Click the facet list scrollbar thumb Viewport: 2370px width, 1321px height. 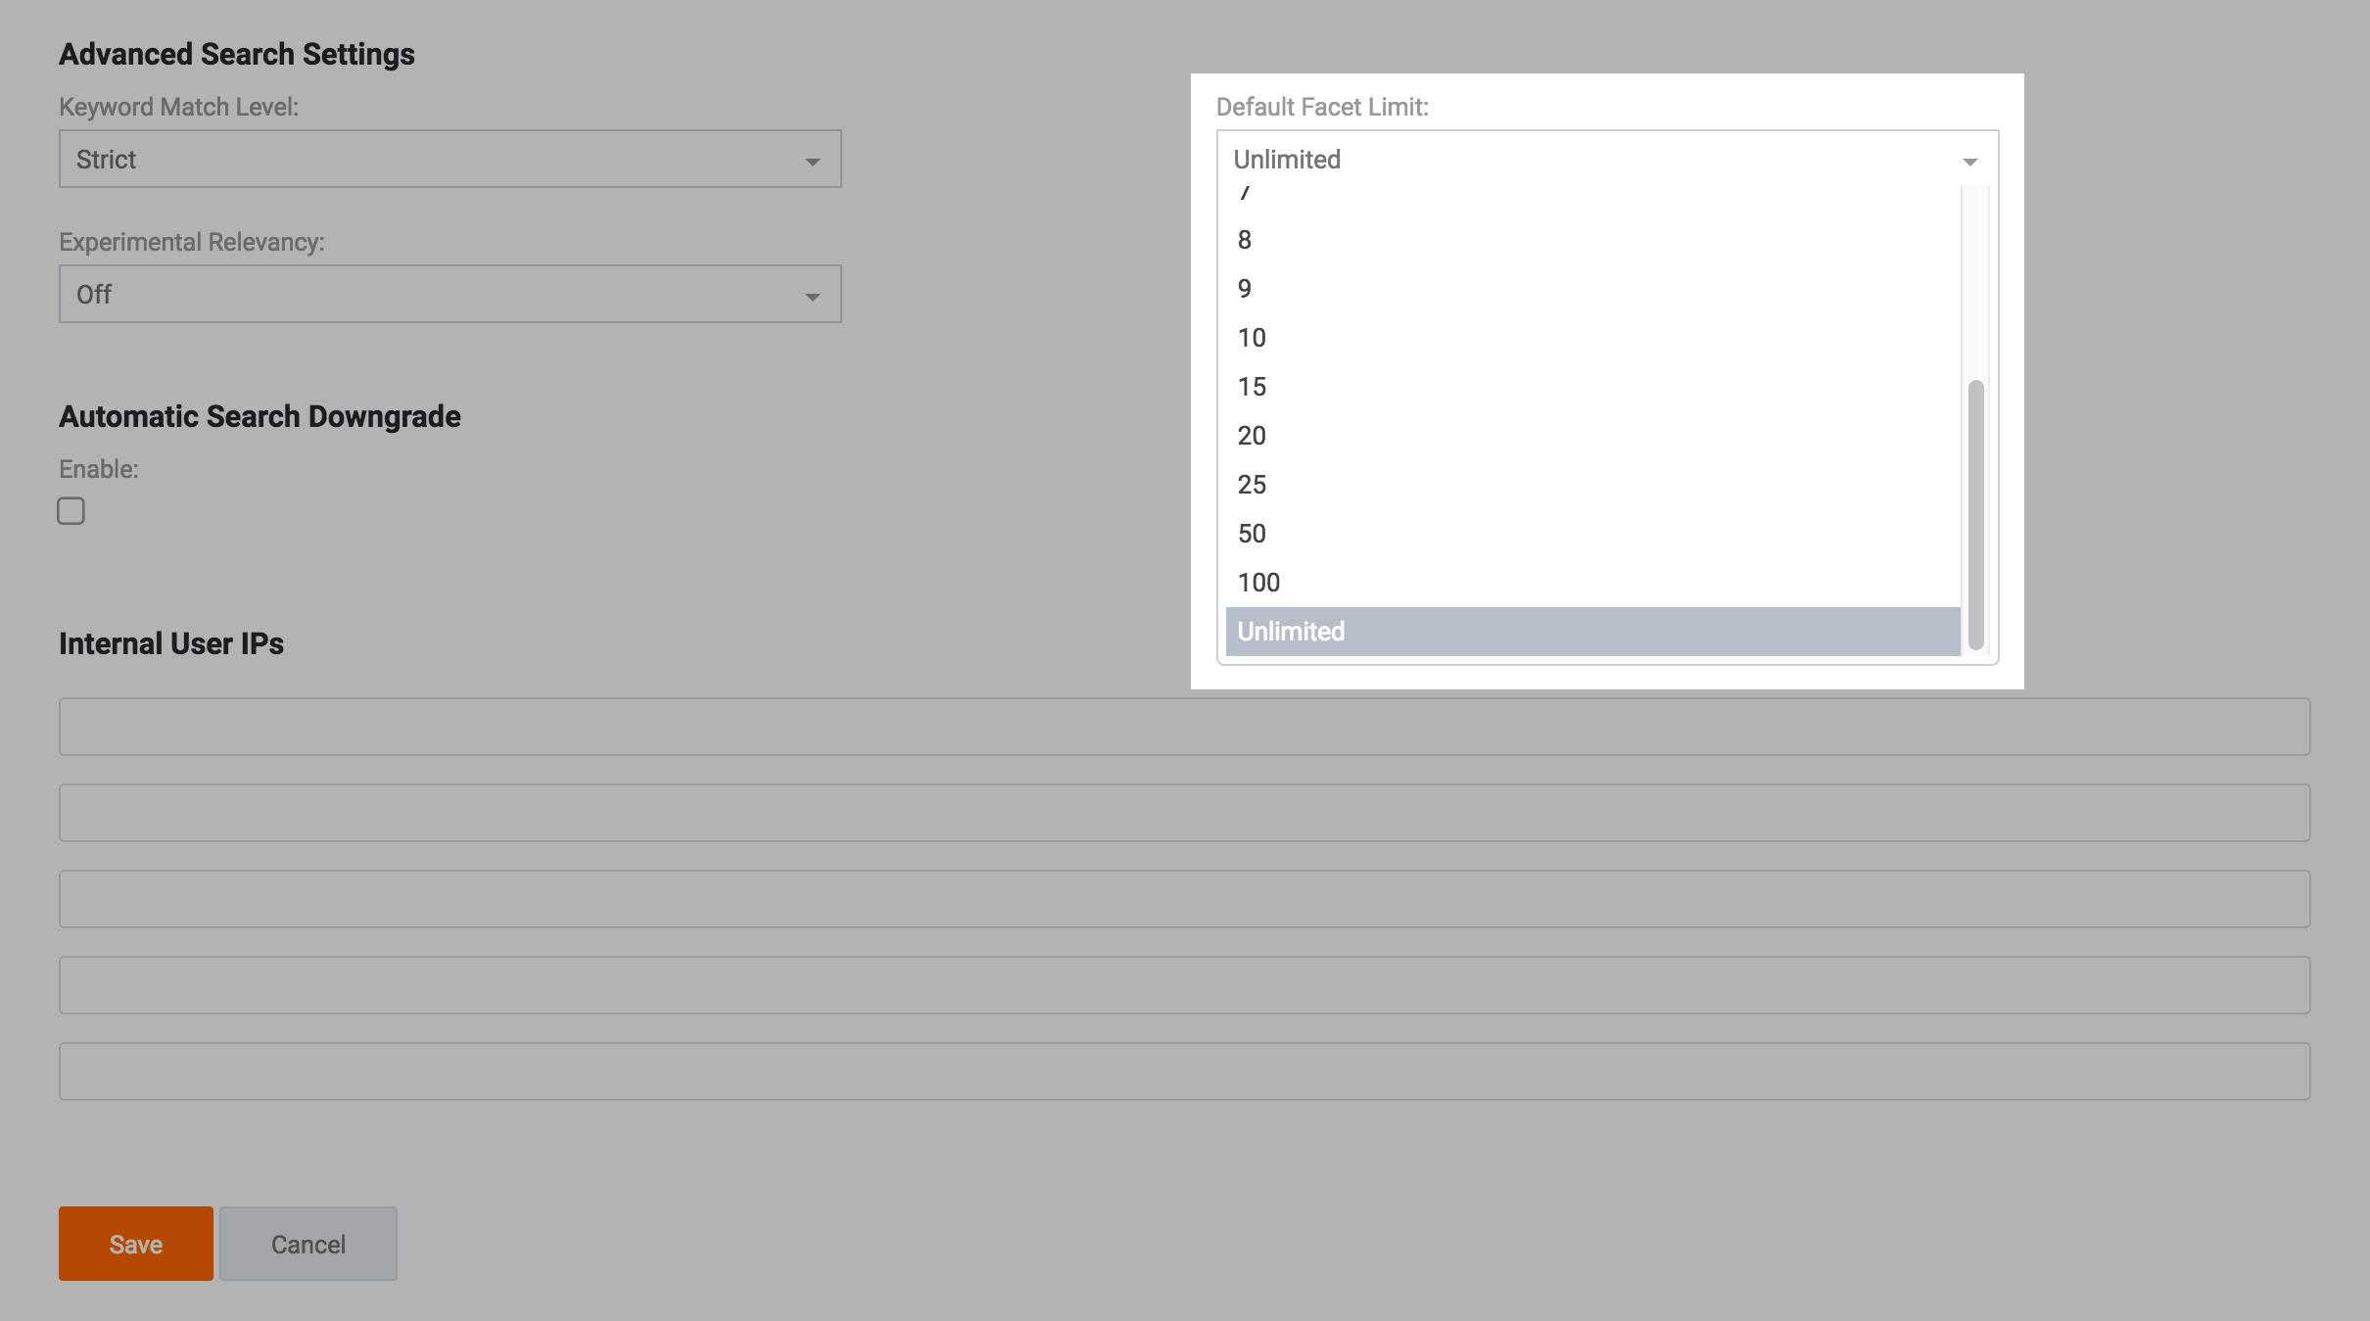[1975, 514]
